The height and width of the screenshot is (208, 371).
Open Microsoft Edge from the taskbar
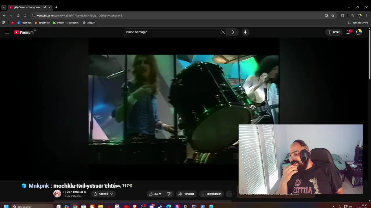(x=169, y=207)
